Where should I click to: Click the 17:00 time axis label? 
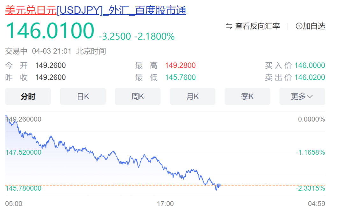pos(166,204)
